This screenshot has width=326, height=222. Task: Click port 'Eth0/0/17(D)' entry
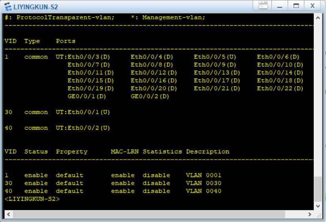pyautogui.click(x=217, y=80)
